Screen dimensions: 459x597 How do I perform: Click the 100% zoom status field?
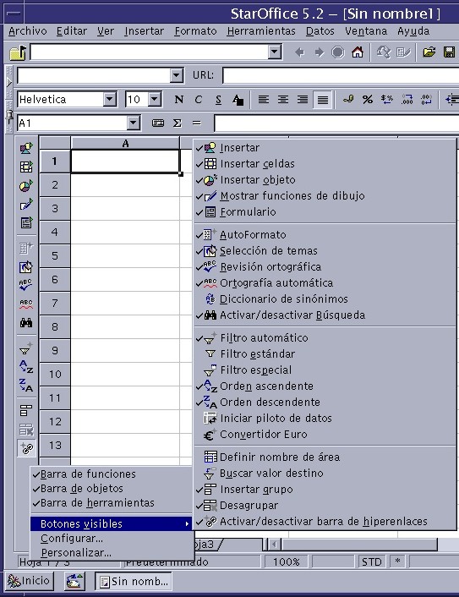(287, 562)
